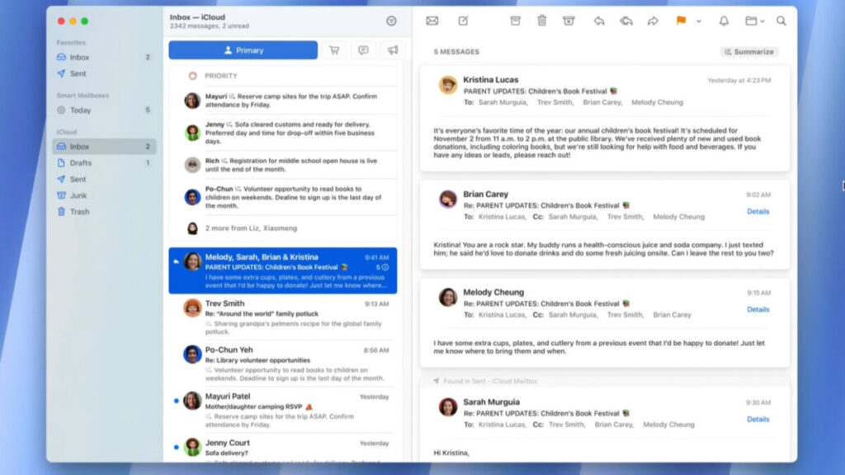This screenshot has height=475, width=845.
Task: Click the Smart Mailboxes section header
Action: click(x=83, y=96)
